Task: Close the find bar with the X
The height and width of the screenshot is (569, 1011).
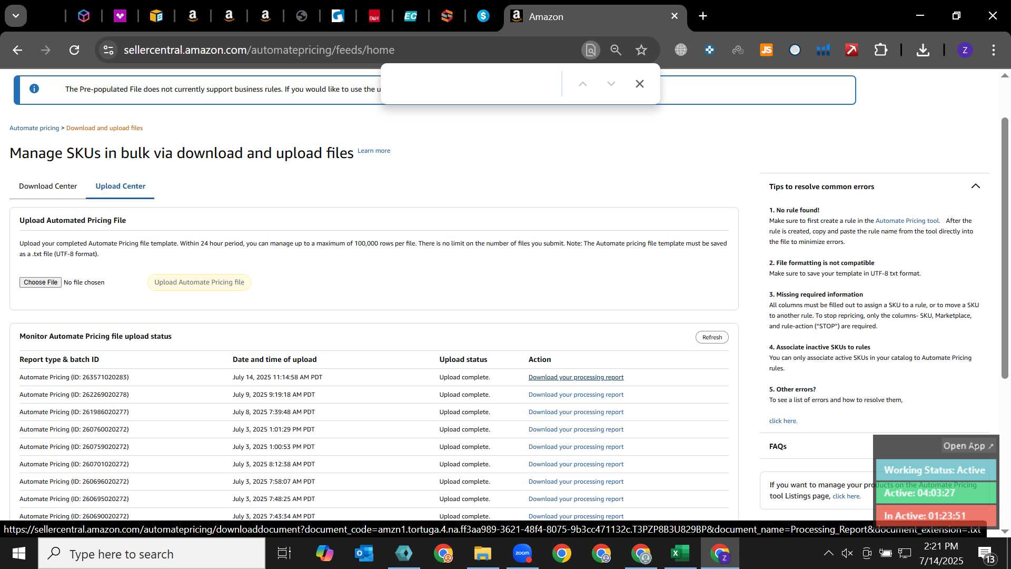Action: (x=640, y=84)
